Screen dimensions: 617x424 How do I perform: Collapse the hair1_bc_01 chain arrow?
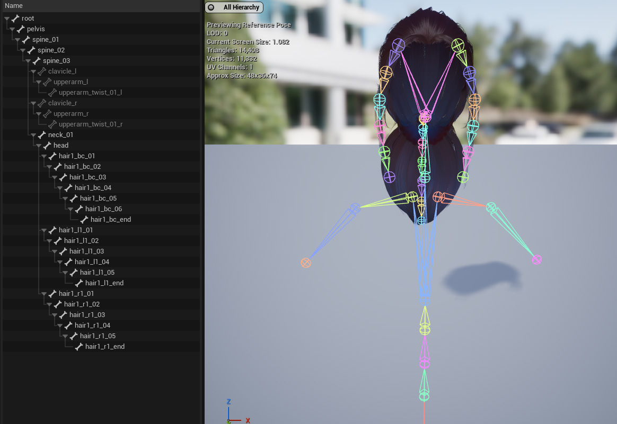click(x=44, y=156)
